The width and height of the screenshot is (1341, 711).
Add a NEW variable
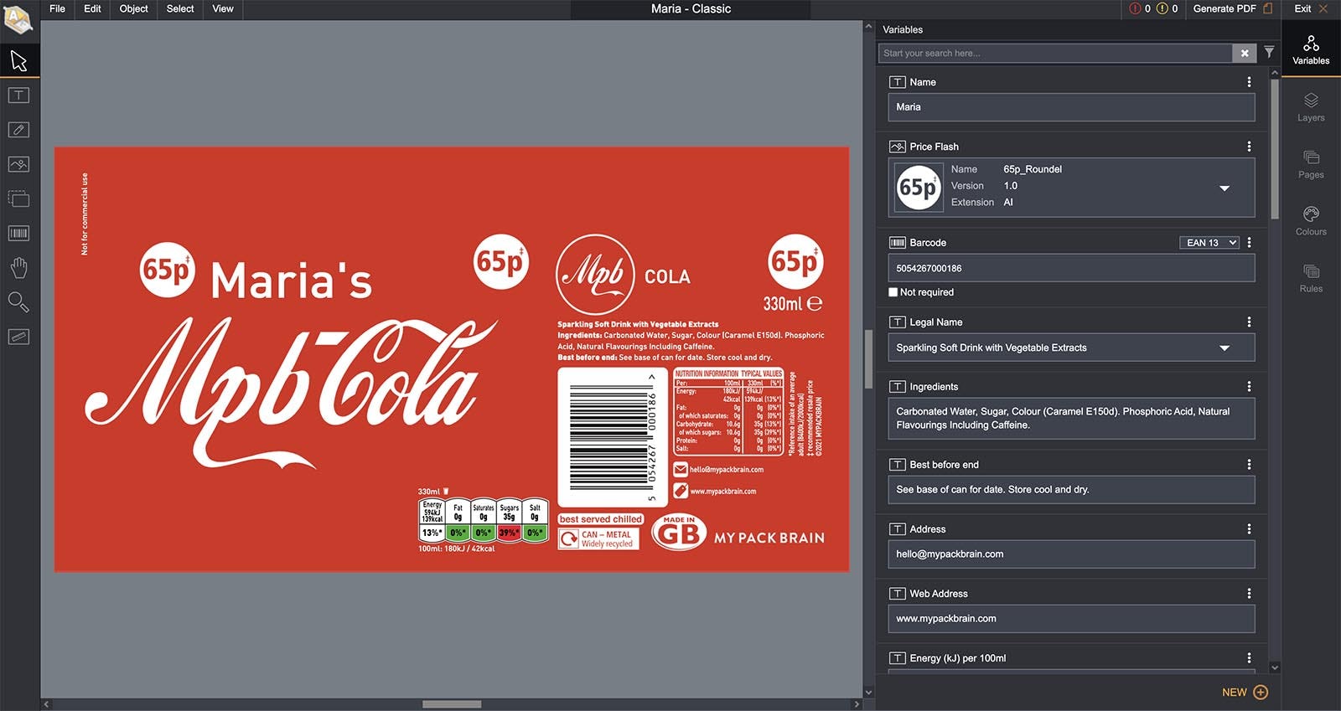click(1245, 693)
